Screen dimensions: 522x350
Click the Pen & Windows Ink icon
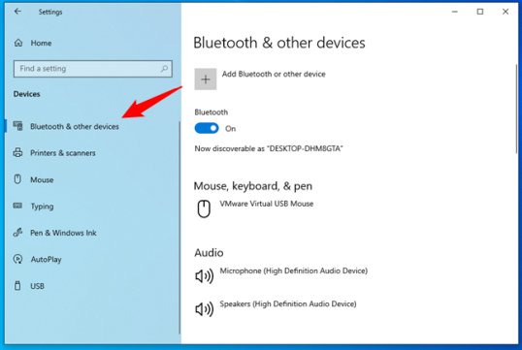pos(17,233)
